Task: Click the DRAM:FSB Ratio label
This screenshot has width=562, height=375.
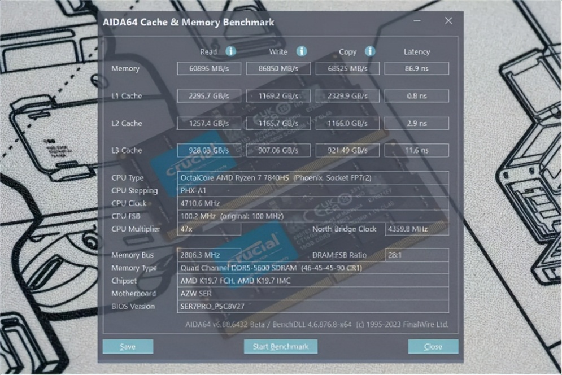Action: [x=339, y=255]
